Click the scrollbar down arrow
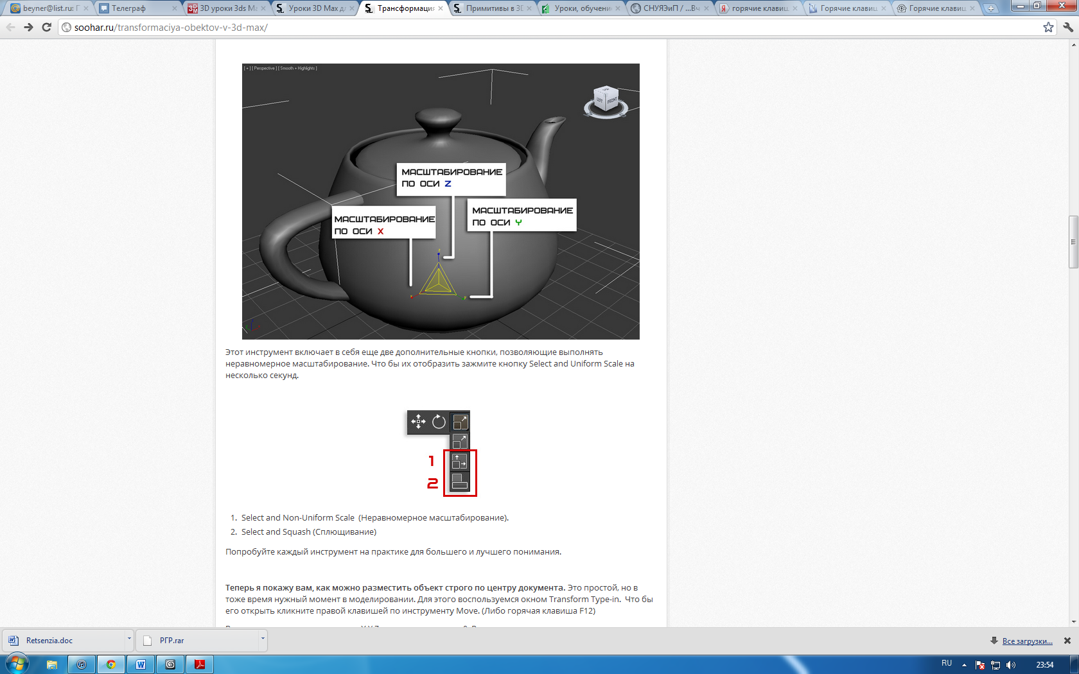This screenshot has height=674, width=1079. click(x=1073, y=621)
